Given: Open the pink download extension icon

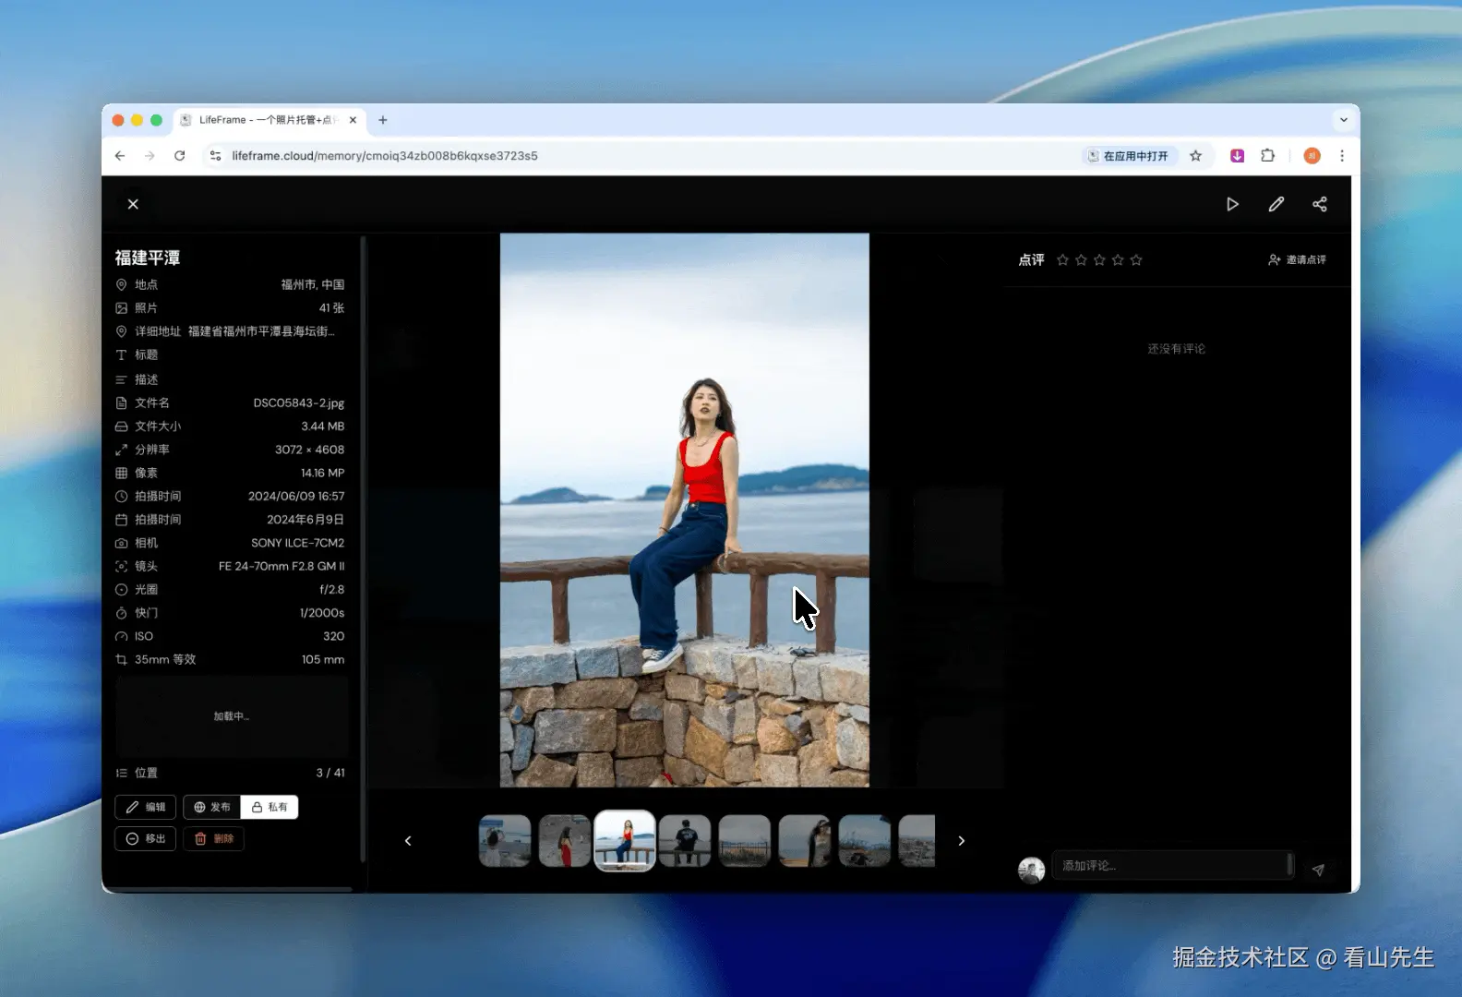Looking at the screenshot, I should [1238, 156].
